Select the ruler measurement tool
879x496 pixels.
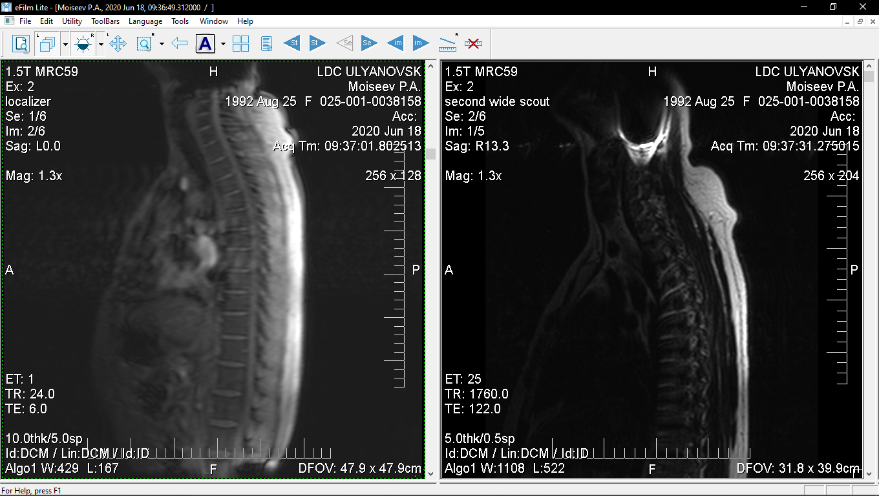pyautogui.click(x=447, y=44)
